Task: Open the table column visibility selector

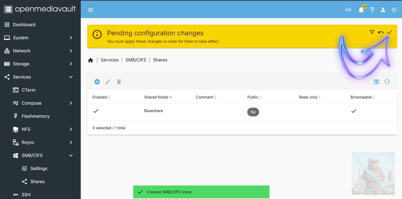Action: [376, 82]
